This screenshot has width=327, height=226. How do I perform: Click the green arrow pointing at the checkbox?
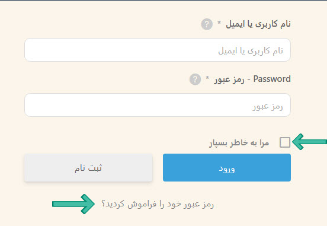[x=309, y=142]
